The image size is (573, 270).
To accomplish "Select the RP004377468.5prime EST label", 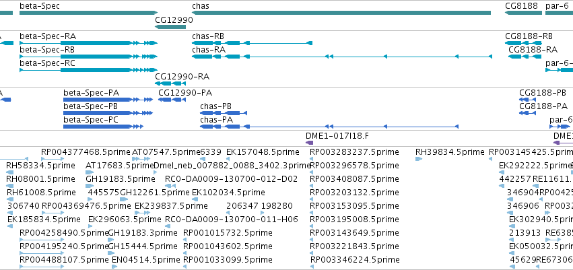I will (x=86, y=152).
